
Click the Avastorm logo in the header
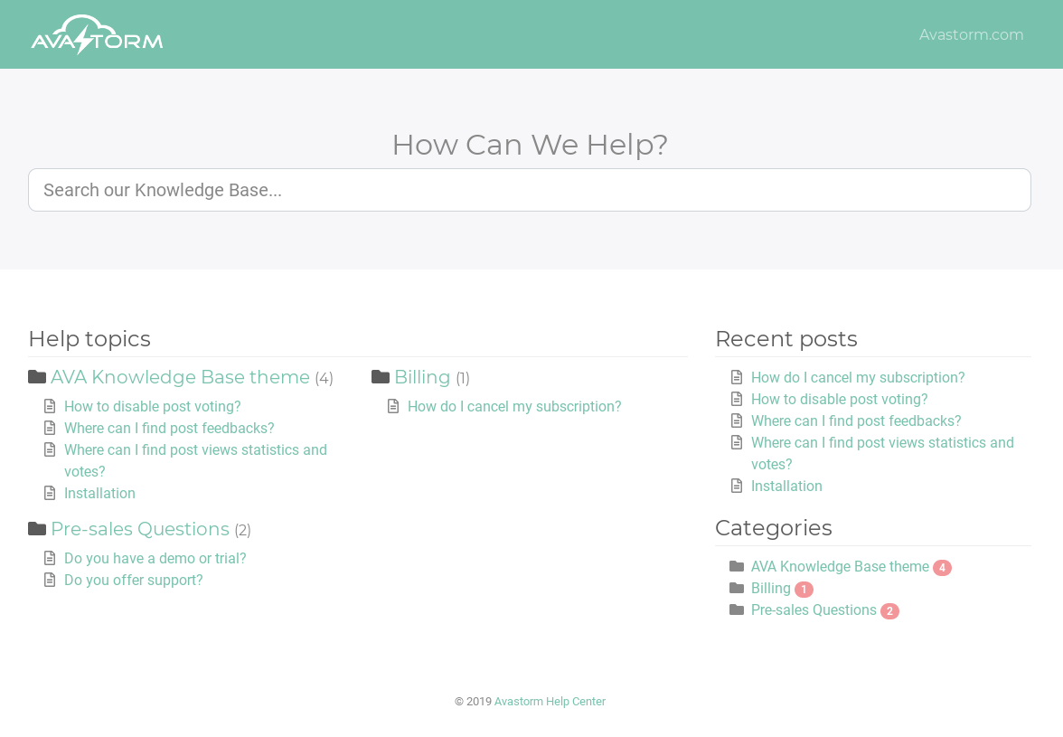(97, 34)
